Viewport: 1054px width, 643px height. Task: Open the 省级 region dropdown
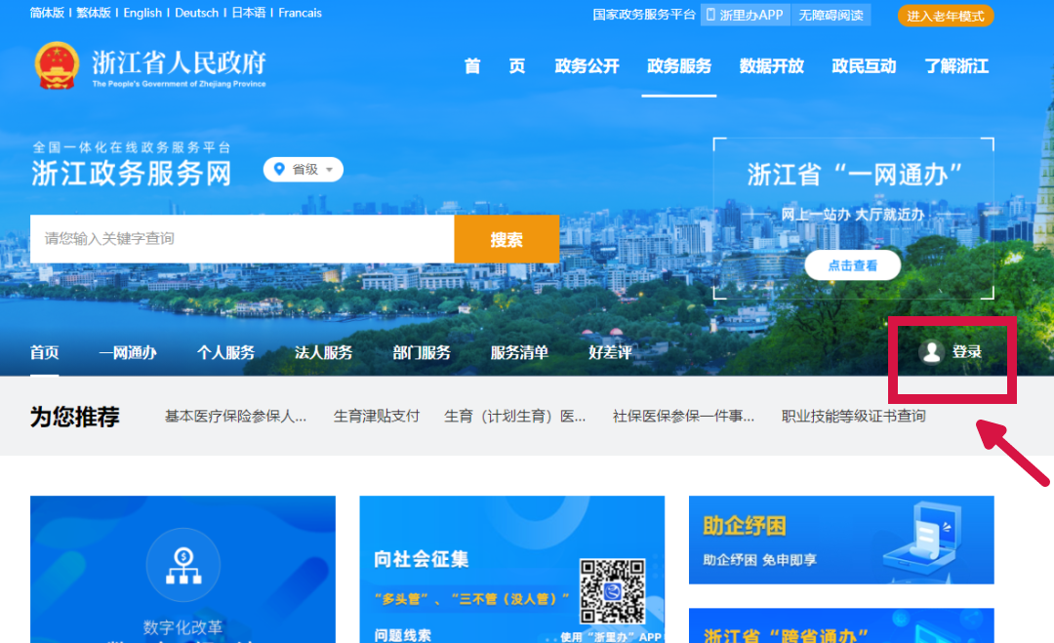tap(304, 170)
